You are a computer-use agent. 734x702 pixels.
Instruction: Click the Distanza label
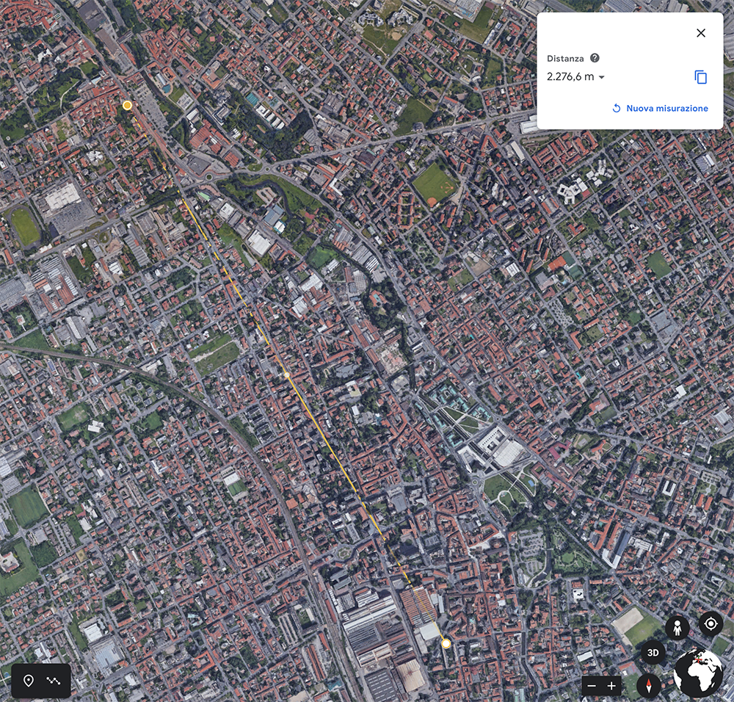(565, 59)
